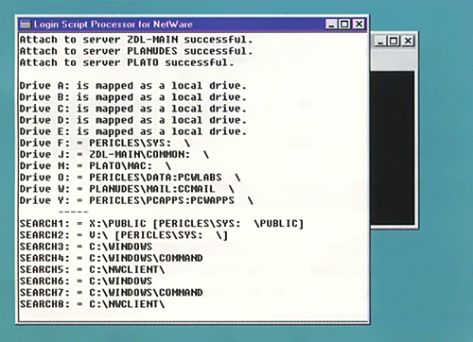473x342 pixels.
Task: Close the Login Script Processor for NetWare window
Action: tap(359, 25)
